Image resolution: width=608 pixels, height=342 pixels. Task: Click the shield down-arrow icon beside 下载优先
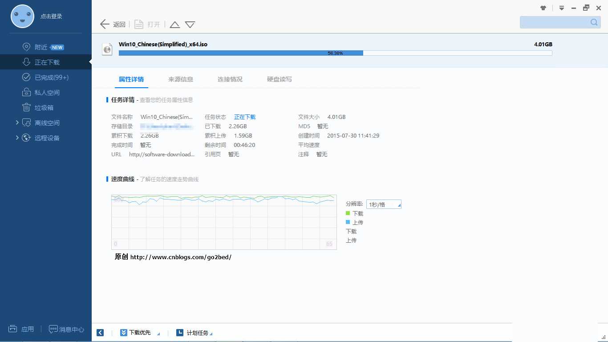(123, 333)
